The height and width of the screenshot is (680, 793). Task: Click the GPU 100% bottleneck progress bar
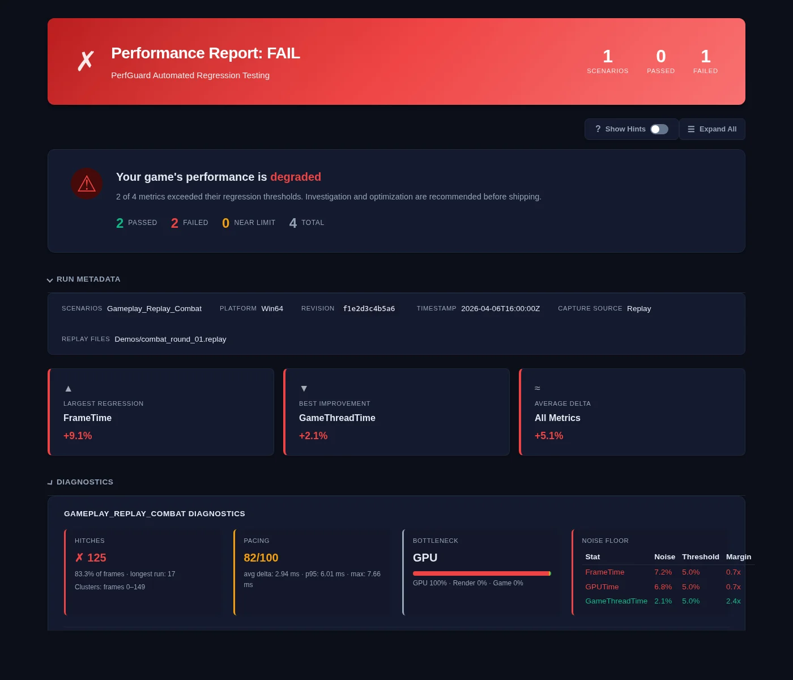[481, 573]
